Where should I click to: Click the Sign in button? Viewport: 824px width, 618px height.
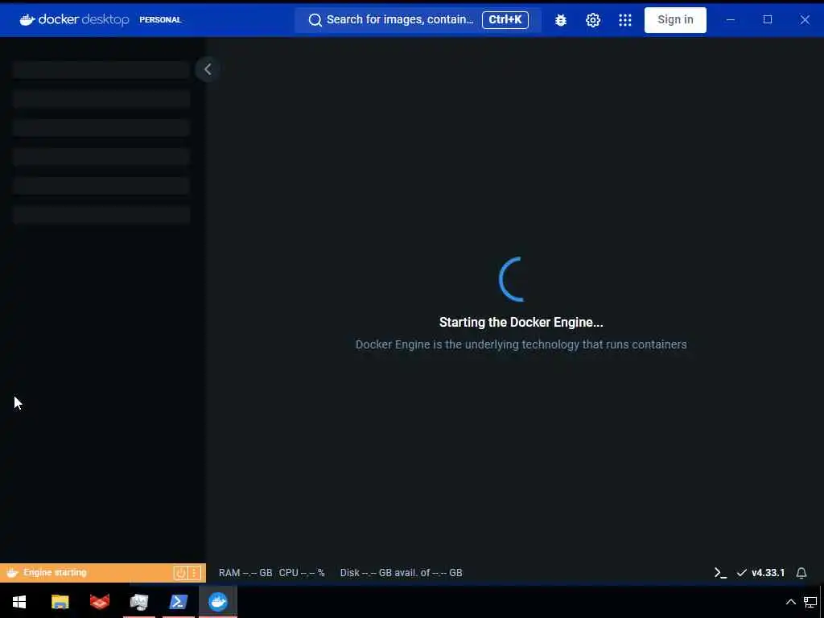click(x=675, y=20)
